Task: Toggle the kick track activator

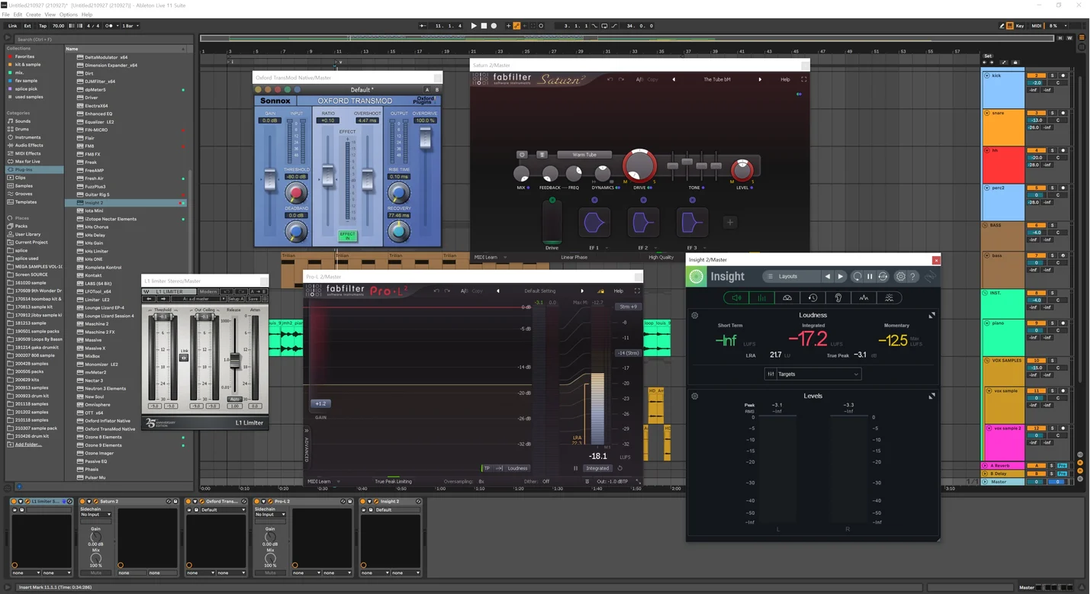Action: [x=1036, y=75]
